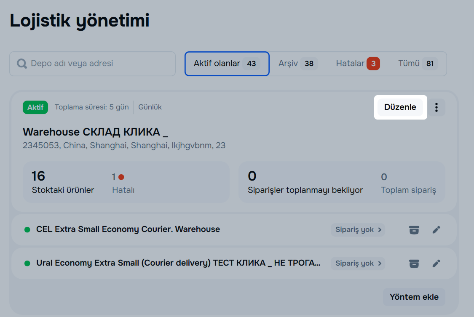
Task: Archive the Ural Economy Extra Small method
Action: [x=414, y=264]
